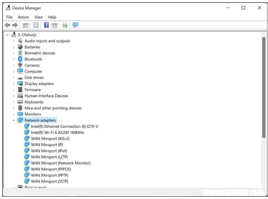
Task: Expand the Display adapters category
Action: click(14, 84)
